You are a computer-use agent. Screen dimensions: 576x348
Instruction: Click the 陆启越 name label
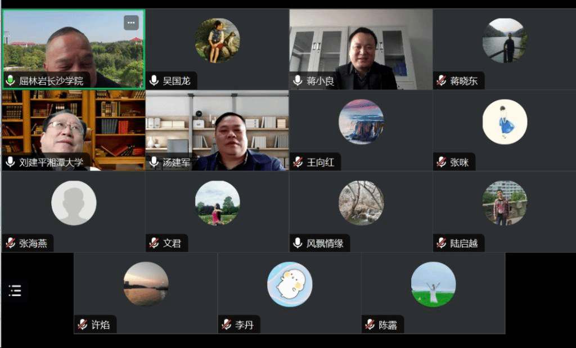(x=464, y=243)
